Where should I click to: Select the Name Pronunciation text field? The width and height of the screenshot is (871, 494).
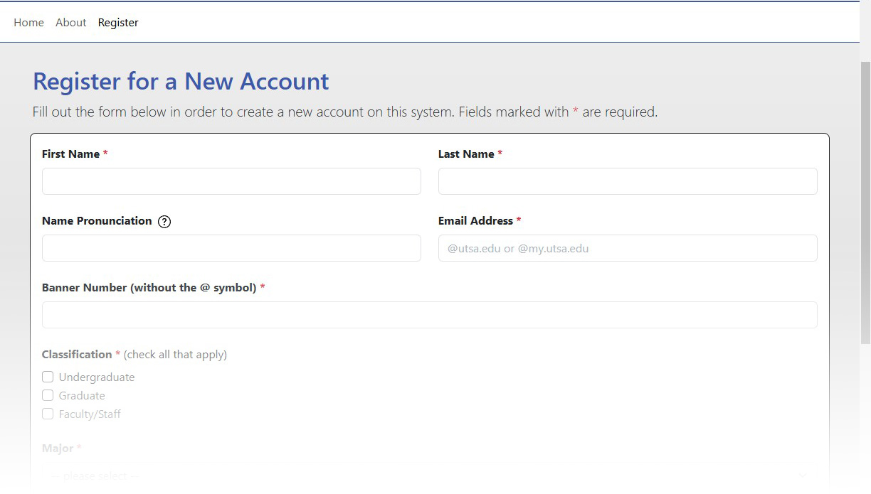tap(231, 248)
